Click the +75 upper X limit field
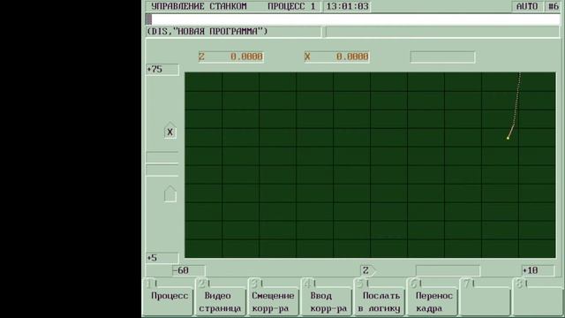This screenshot has width=565, height=318. [162, 69]
